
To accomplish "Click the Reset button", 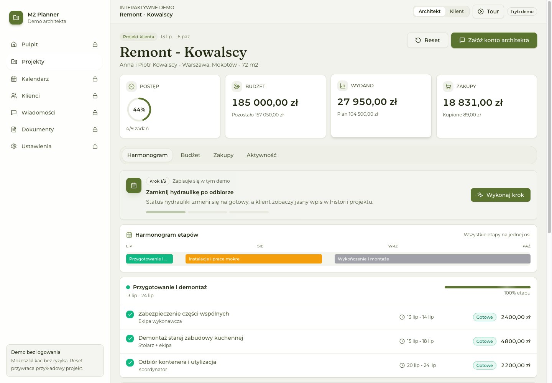I will pyautogui.click(x=427, y=40).
